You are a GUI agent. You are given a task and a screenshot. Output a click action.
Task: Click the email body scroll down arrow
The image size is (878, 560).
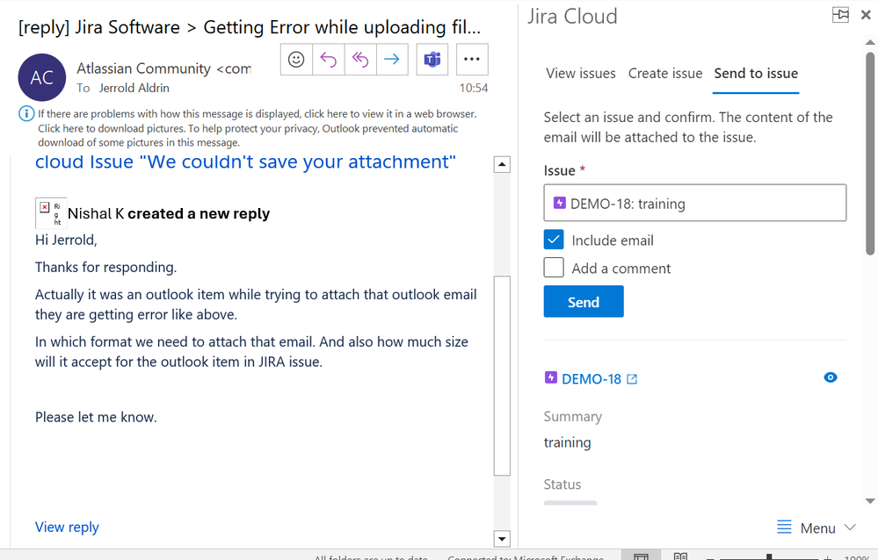click(x=502, y=539)
